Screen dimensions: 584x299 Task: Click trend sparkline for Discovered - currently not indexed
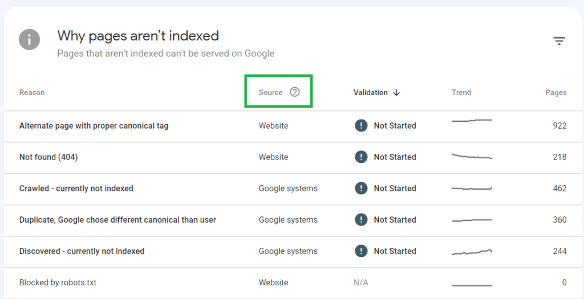(x=472, y=252)
